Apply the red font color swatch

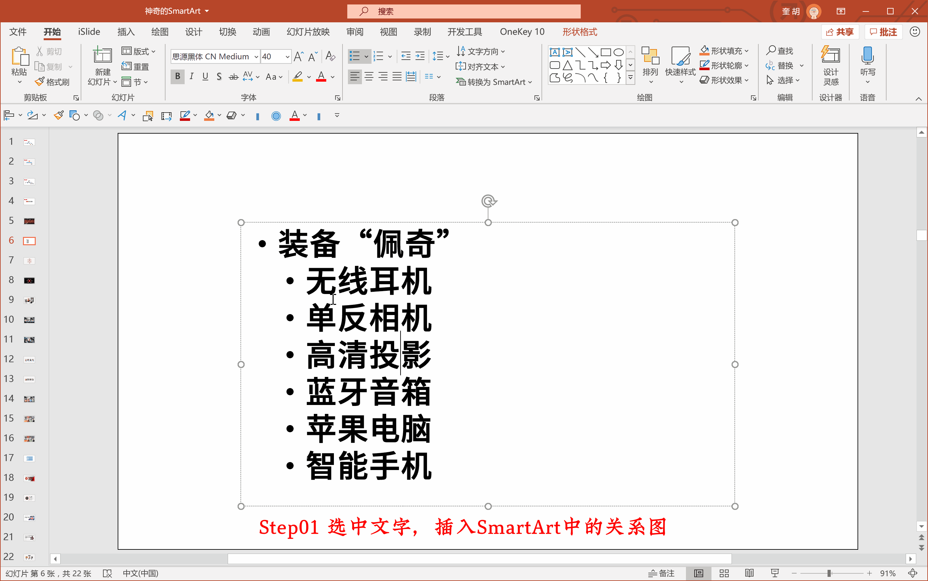coord(321,77)
